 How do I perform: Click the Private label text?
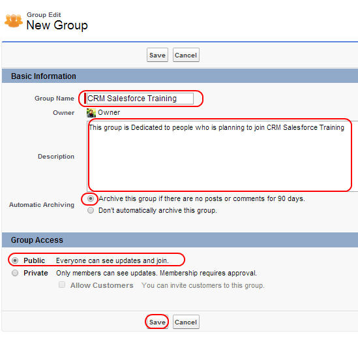click(36, 273)
